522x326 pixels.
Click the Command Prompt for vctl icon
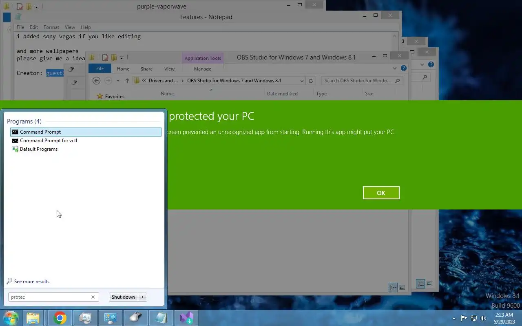15,141
